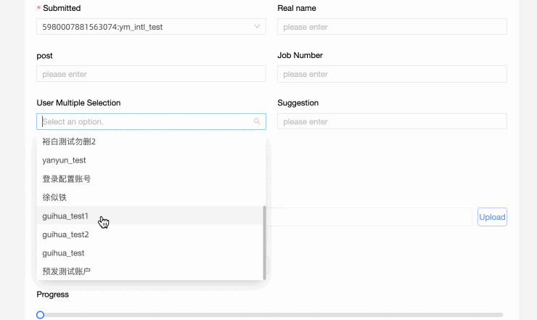
Task: Choose guihua_test2 option
Action: tap(65, 234)
